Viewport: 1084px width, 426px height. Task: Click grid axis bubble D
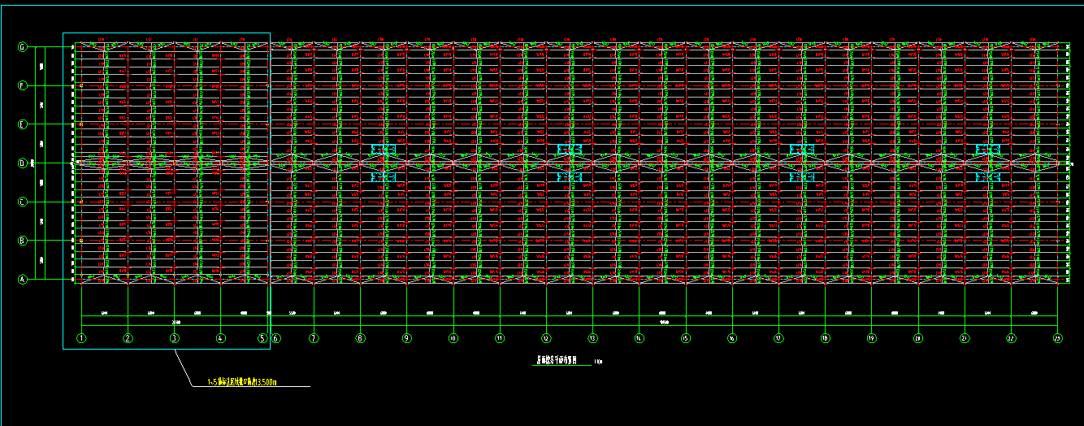click(x=23, y=163)
